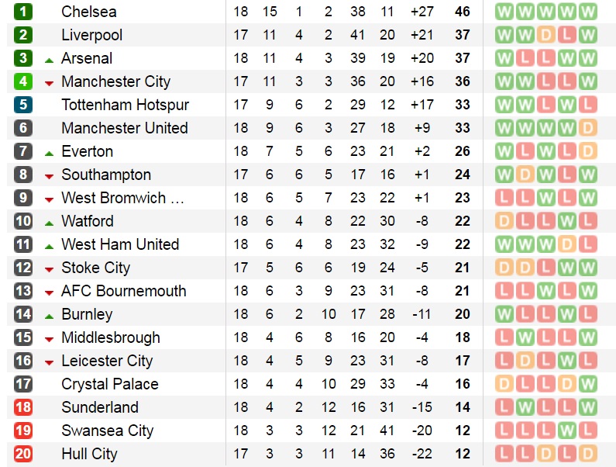Click the green up arrow next to Everton
This screenshot has height=467, width=616.
(49, 154)
